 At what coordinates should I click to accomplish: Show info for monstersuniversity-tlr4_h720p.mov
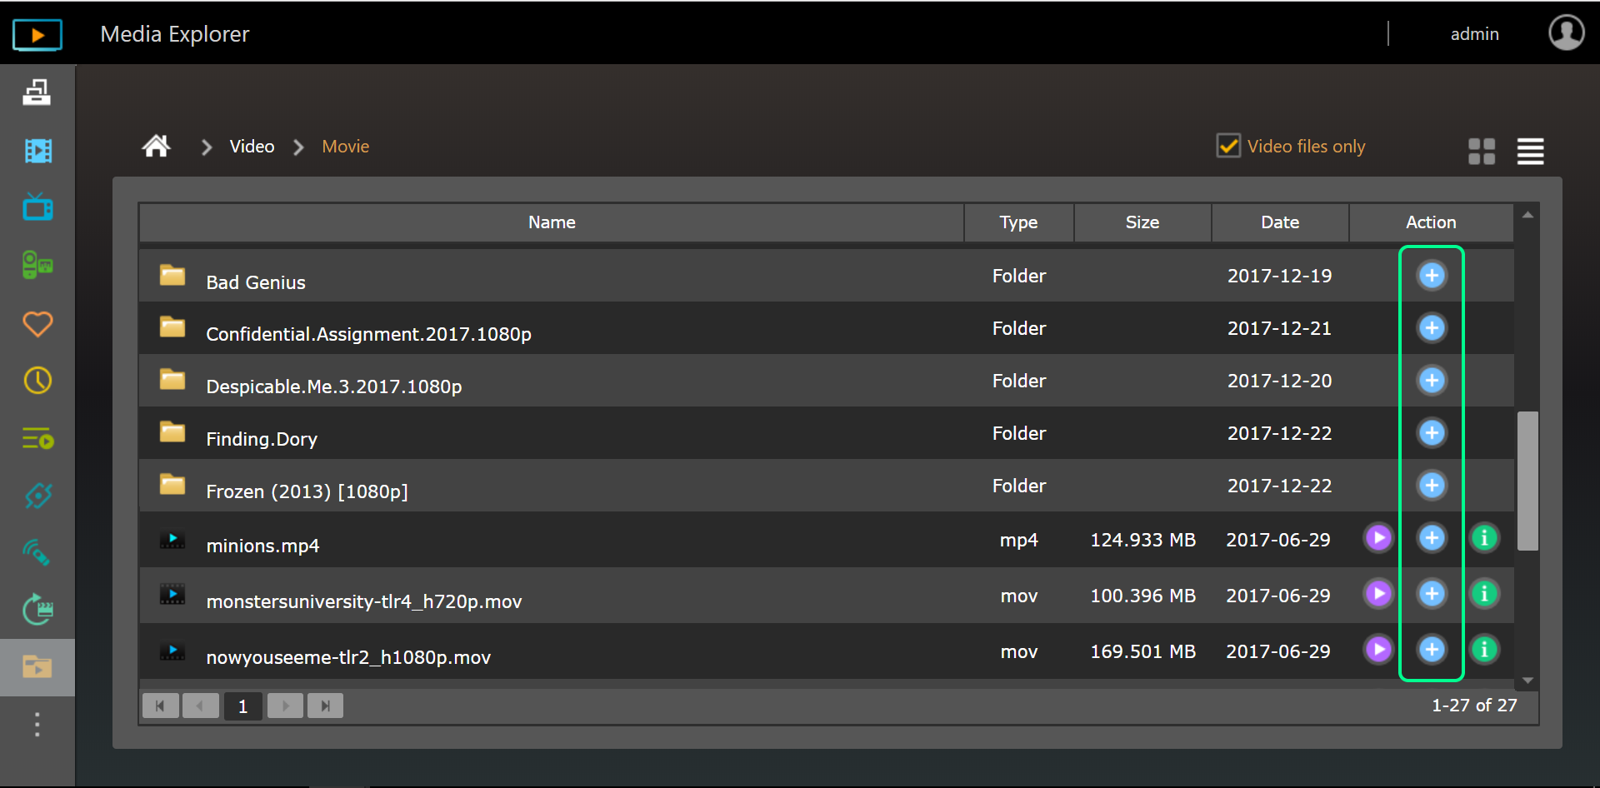click(1484, 593)
